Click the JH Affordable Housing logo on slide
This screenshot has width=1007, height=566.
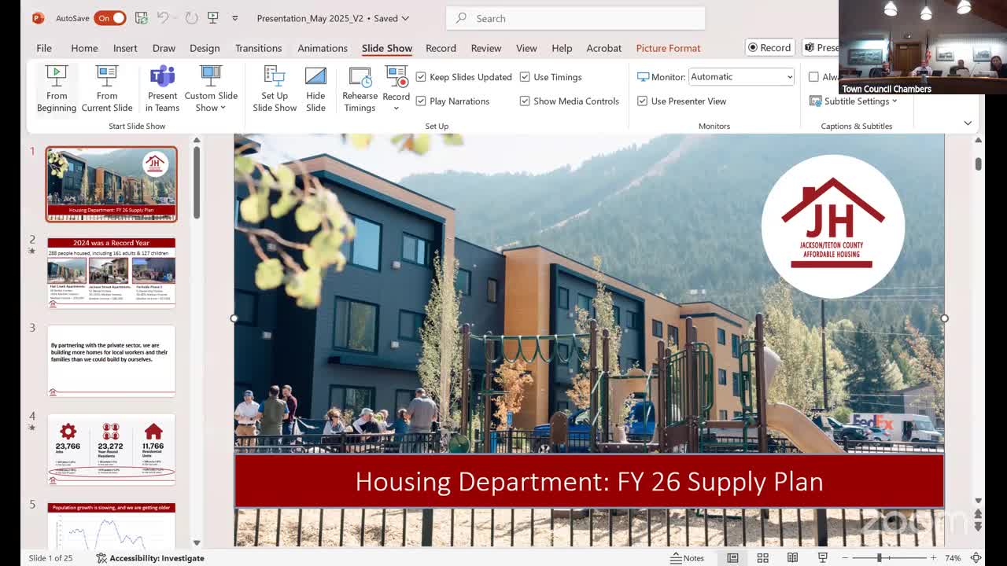pos(832,226)
